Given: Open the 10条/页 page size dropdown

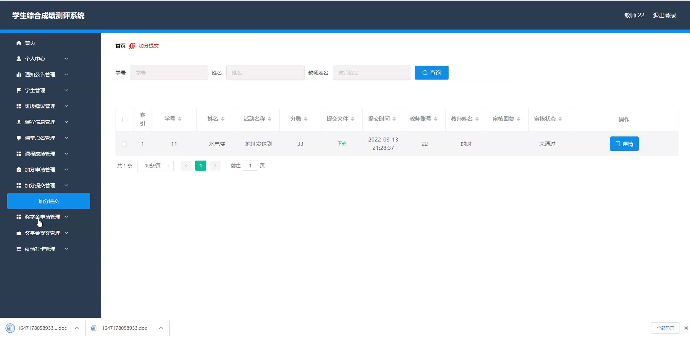Looking at the screenshot, I should click(156, 166).
